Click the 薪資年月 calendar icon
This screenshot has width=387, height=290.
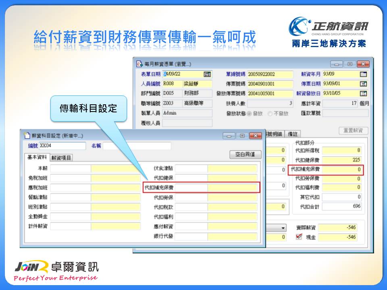click(363, 74)
